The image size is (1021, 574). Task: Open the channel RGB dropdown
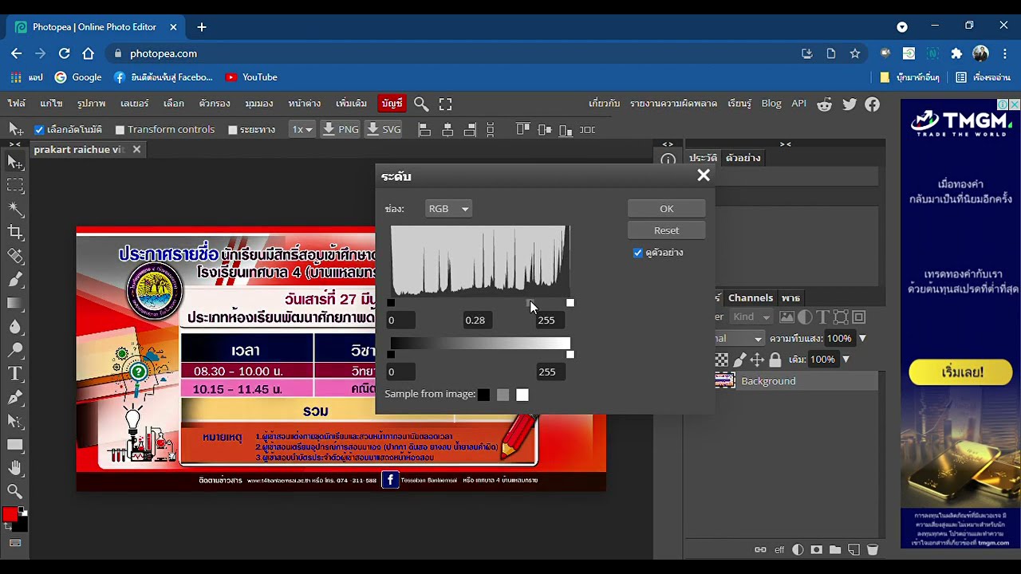[448, 209]
